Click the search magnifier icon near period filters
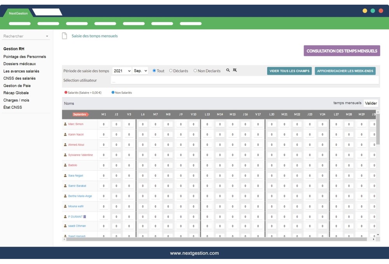This screenshot has height=264, width=389. pyautogui.click(x=228, y=71)
